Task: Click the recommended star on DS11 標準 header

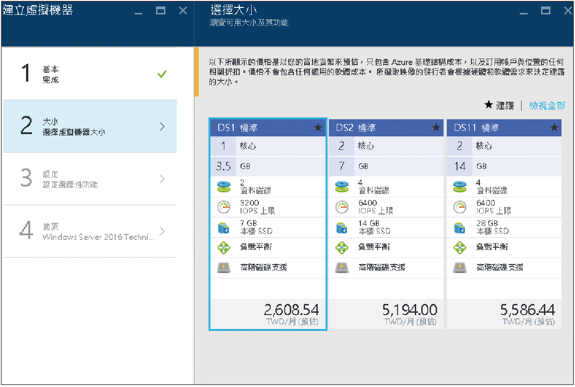Action: tap(554, 128)
